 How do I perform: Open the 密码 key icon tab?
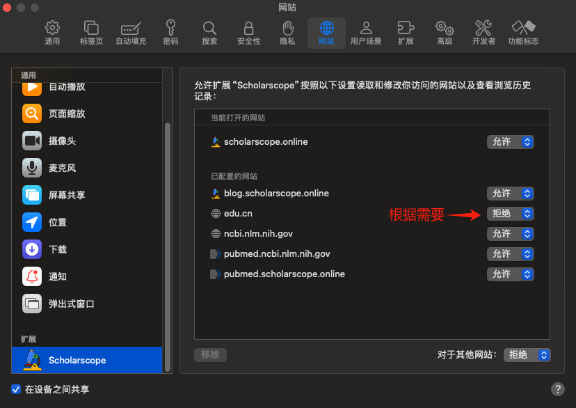pyautogui.click(x=170, y=33)
